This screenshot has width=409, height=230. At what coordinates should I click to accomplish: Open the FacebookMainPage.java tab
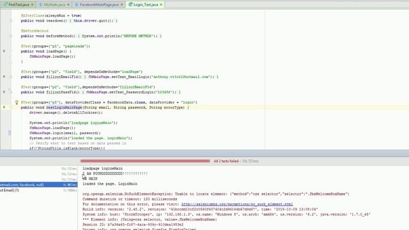[x=99, y=4]
